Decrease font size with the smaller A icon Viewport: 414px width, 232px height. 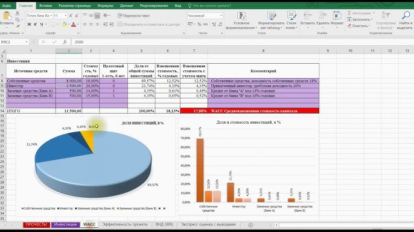click(x=77, y=16)
